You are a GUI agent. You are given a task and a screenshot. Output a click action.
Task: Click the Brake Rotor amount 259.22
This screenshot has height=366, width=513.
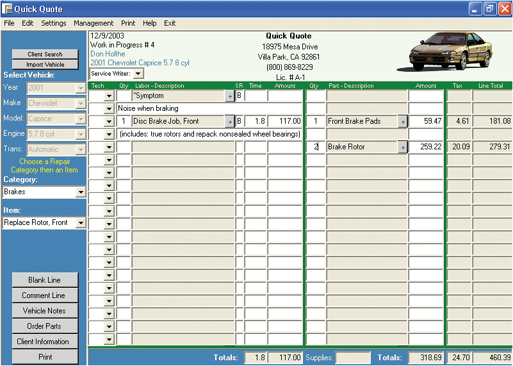coord(426,147)
